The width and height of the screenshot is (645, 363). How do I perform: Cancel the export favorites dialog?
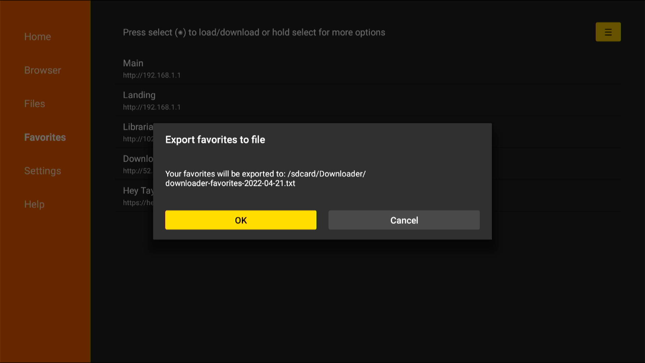[x=404, y=220]
